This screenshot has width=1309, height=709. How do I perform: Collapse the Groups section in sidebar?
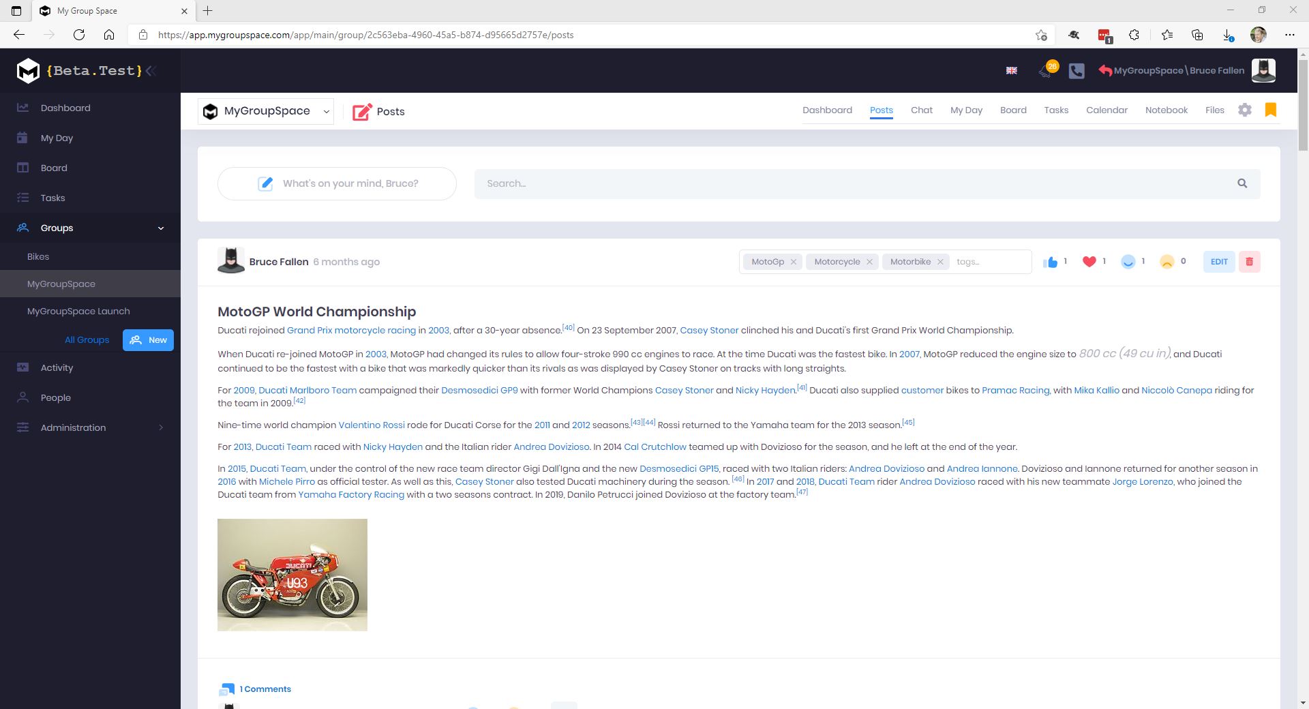coord(161,228)
